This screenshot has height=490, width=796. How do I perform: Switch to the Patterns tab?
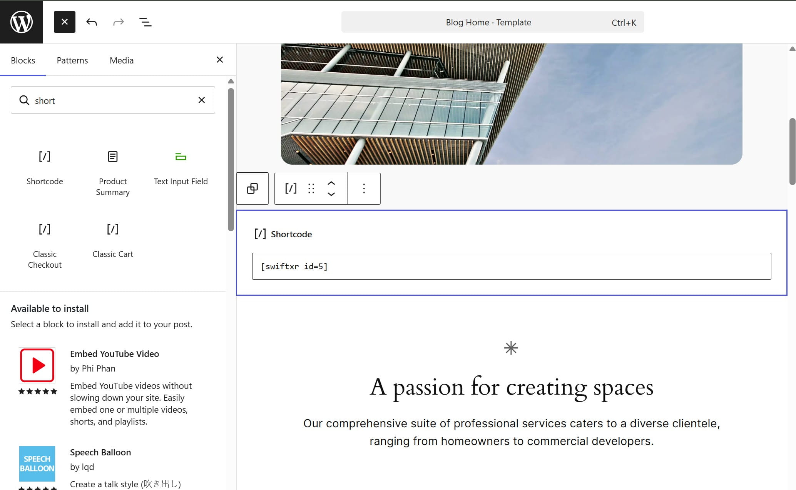[x=72, y=60]
